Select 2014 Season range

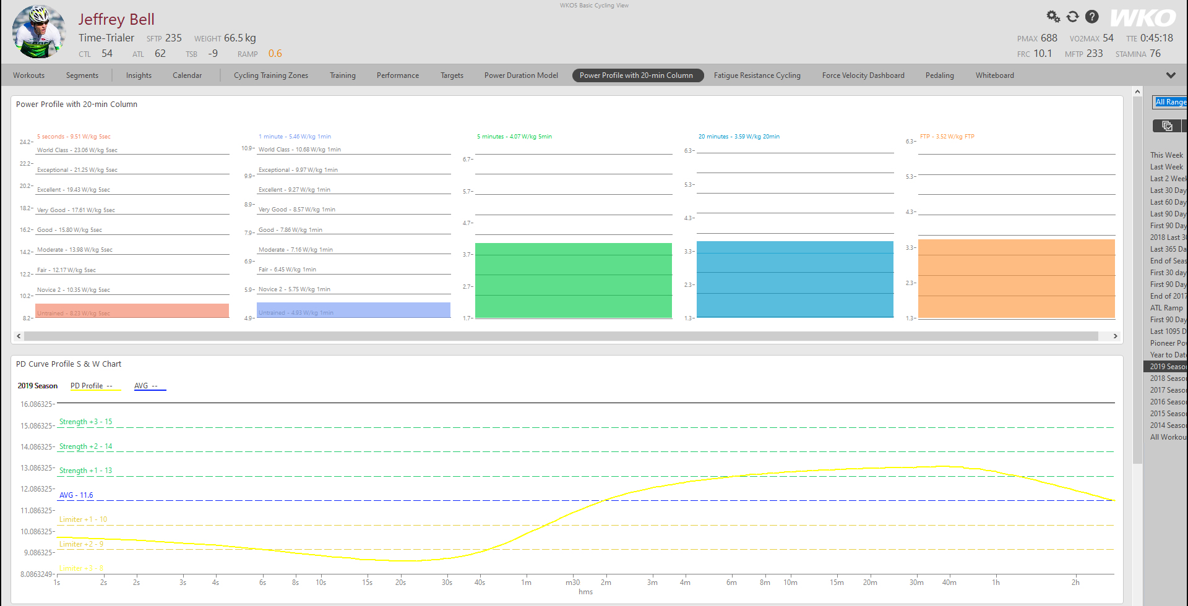click(1168, 425)
